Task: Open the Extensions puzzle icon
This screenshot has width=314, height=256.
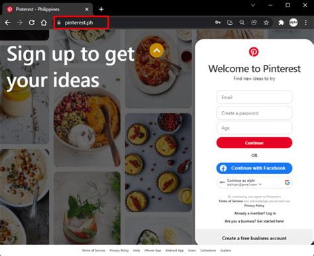Action: pos(281,22)
